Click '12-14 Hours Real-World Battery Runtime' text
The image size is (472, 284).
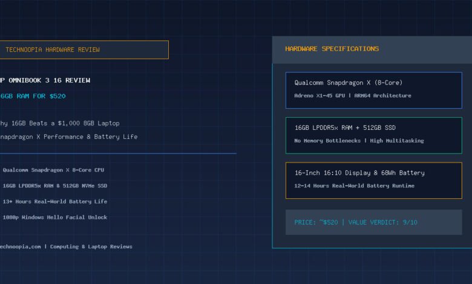coord(354,186)
